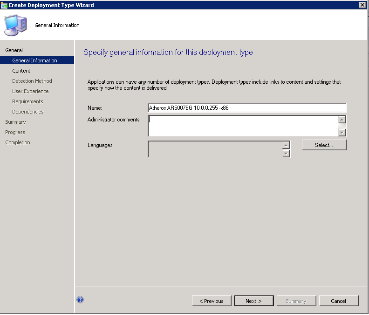Click the title bar wizard icon
This screenshot has height=315, width=369.
pyautogui.click(x=4, y=5)
